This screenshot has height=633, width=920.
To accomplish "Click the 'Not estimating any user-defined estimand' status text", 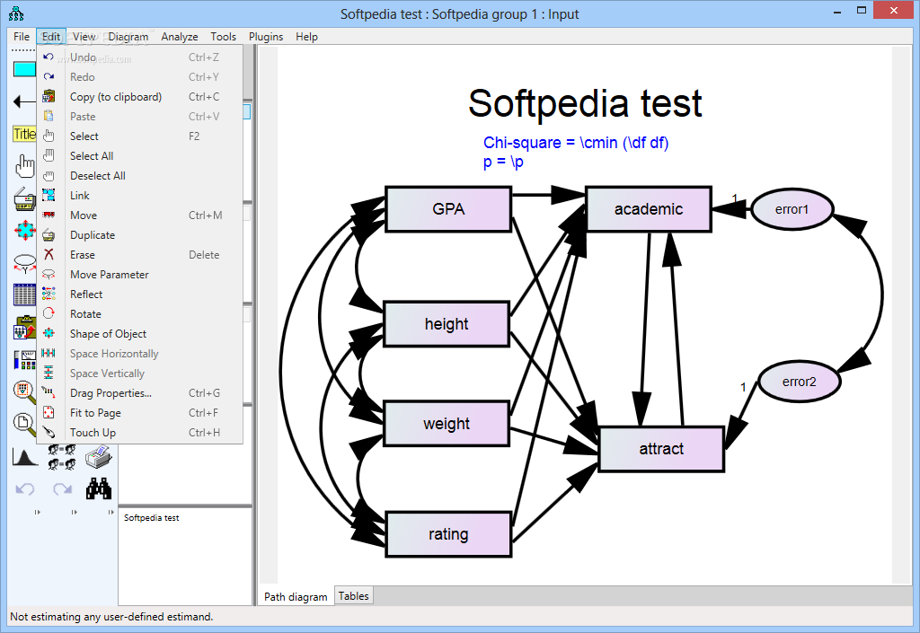I will (x=111, y=617).
